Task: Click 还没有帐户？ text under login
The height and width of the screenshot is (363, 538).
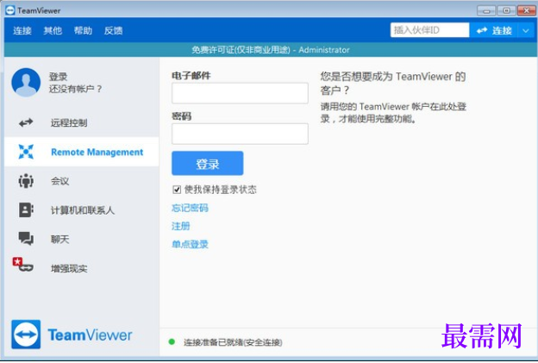Action: (76, 89)
